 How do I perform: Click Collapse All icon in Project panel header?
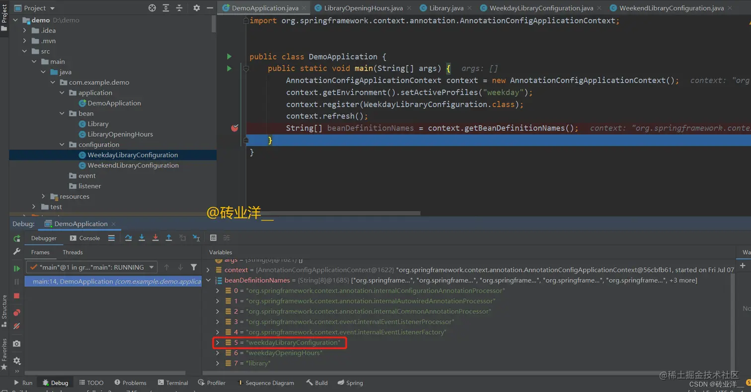tap(179, 8)
